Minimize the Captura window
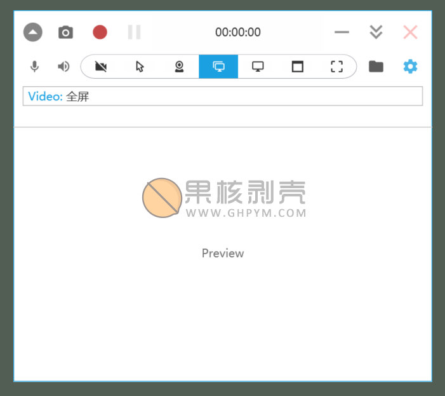The height and width of the screenshot is (396, 445). point(342,32)
